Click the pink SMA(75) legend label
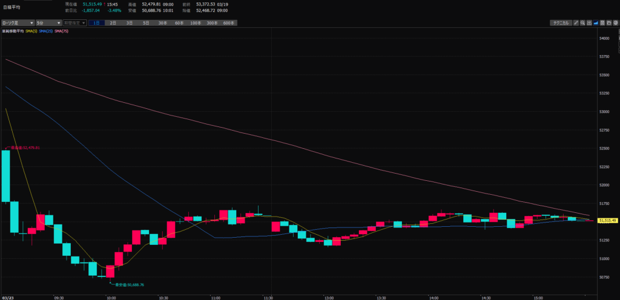The width and height of the screenshot is (620, 300). [61, 31]
